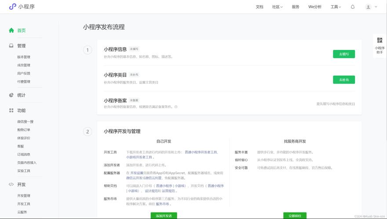Open the 普通小程序开发者工具 link
The image size is (387, 219).
pos(201,152)
